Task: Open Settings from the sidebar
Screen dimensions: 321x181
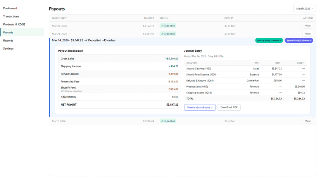Action: coord(9,49)
